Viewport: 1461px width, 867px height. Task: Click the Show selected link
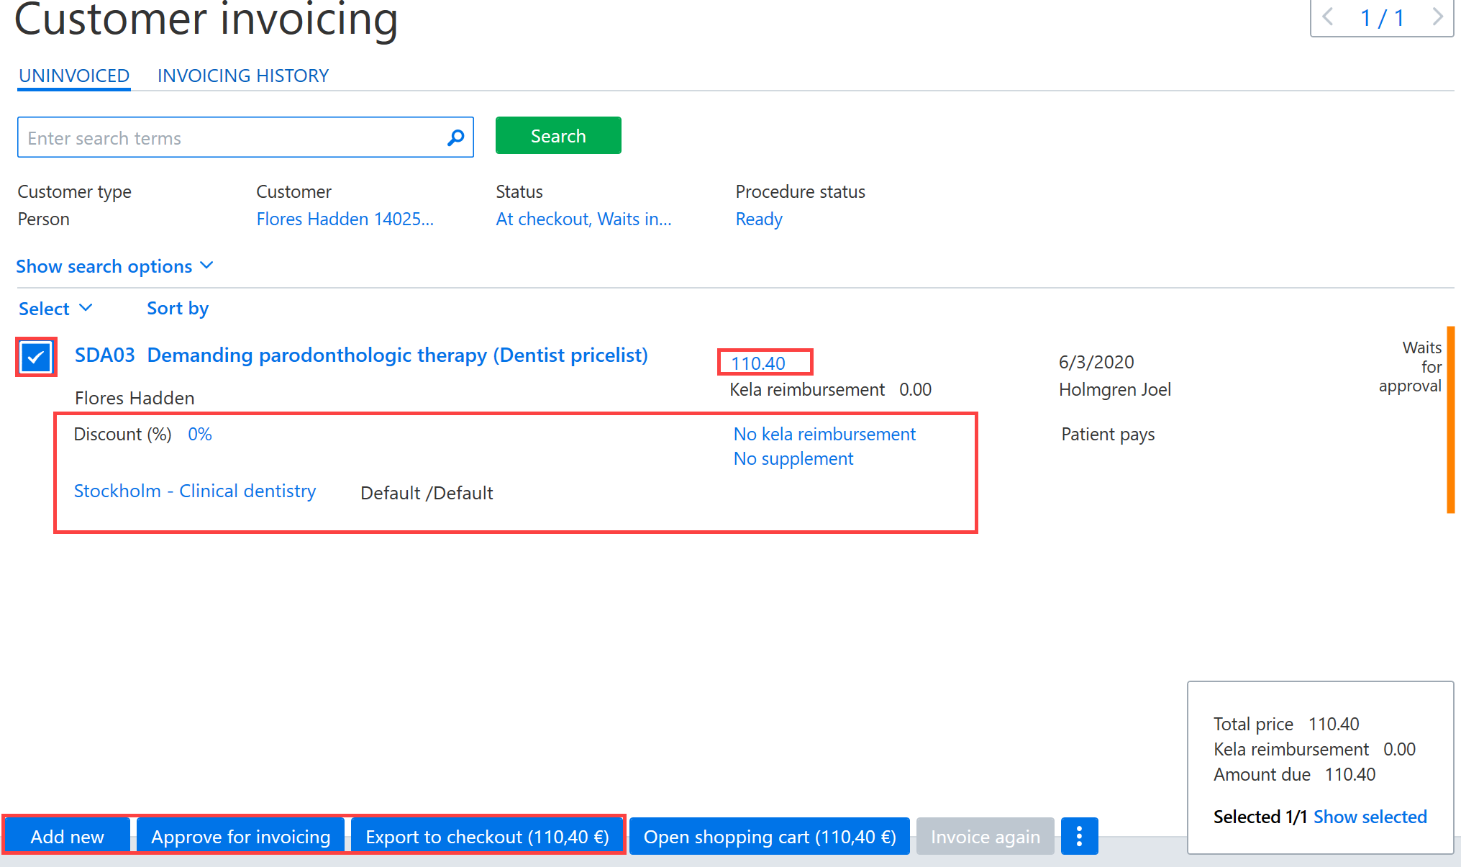pos(1370,817)
